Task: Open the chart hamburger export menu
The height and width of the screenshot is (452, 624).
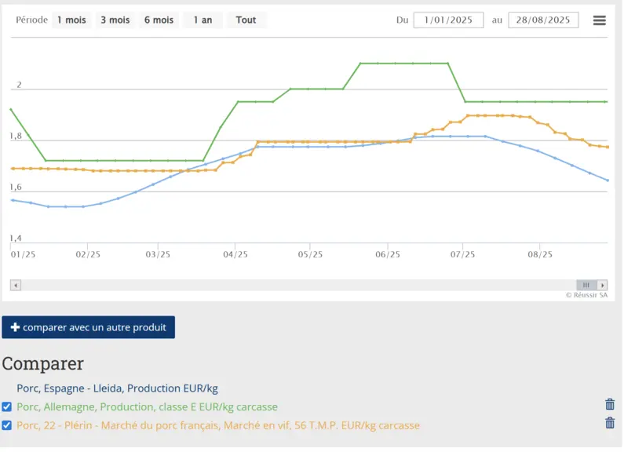Action: point(600,20)
